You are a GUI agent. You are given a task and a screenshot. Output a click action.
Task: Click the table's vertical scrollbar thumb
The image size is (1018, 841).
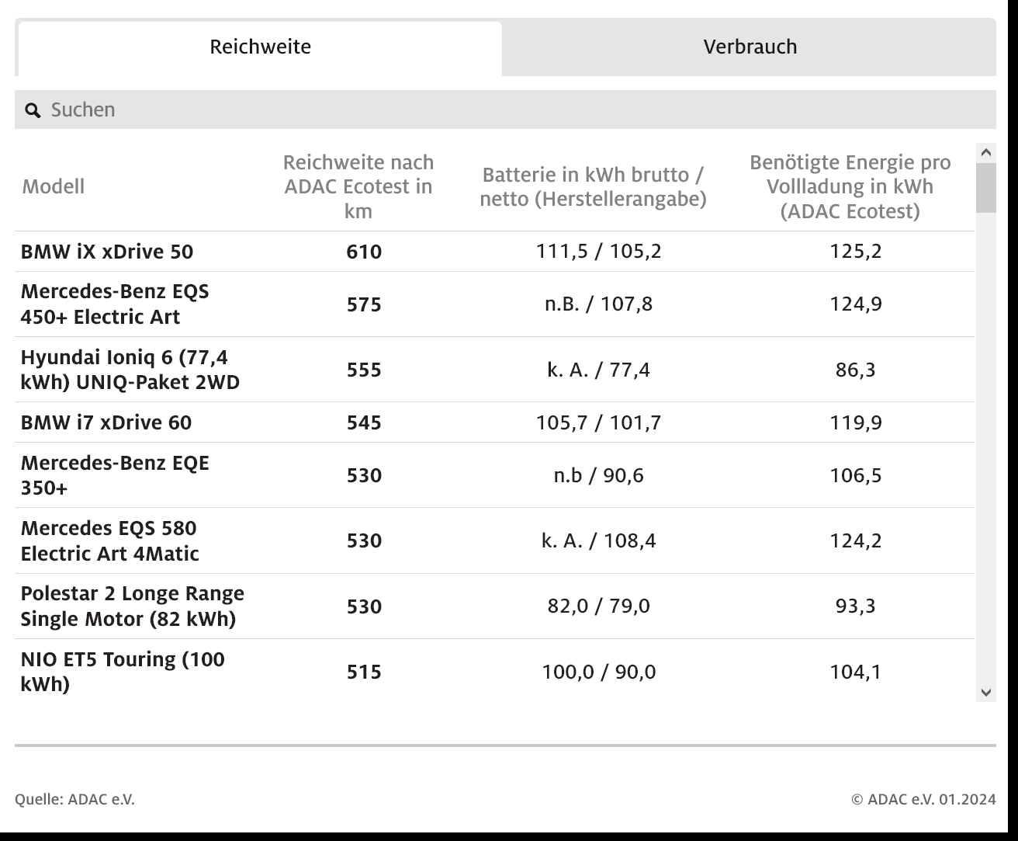[986, 187]
